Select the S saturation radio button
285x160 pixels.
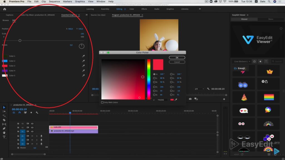pyautogui.click(x=154, y=78)
